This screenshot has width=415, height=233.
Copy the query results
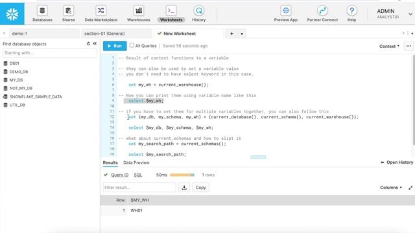point(200,188)
